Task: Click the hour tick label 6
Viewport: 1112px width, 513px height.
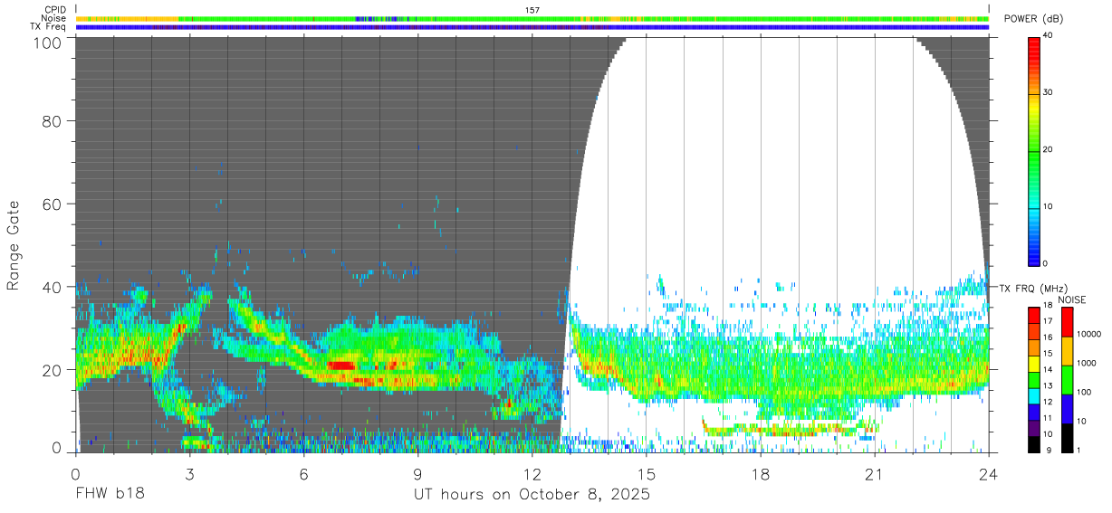Action: (303, 473)
